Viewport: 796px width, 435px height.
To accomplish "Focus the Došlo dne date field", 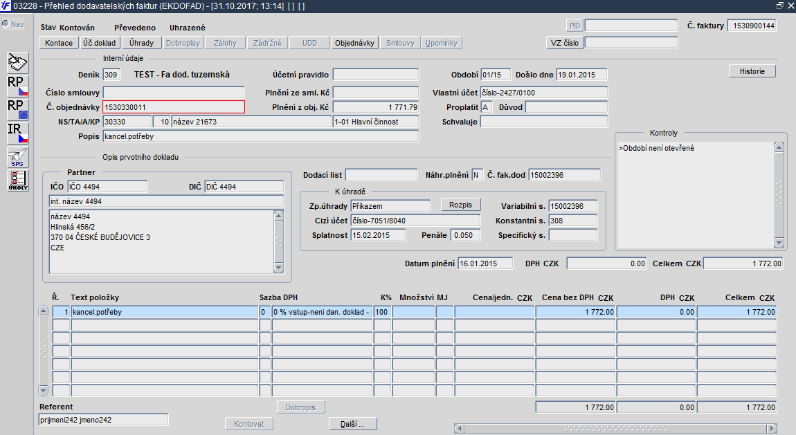I will [x=581, y=75].
